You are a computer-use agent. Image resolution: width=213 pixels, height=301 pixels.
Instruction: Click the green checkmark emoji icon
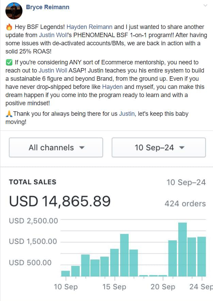tap(9, 63)
